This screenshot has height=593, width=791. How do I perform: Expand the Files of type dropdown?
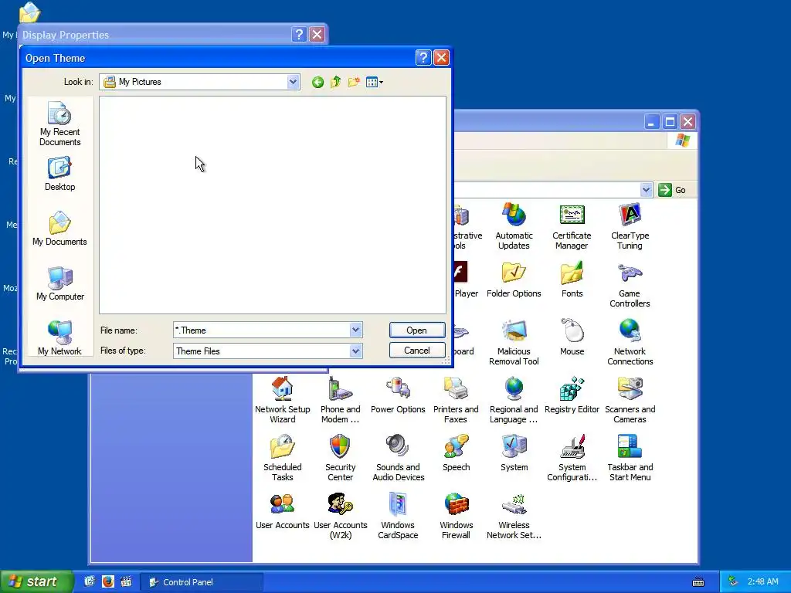click(x=355, y=351)
